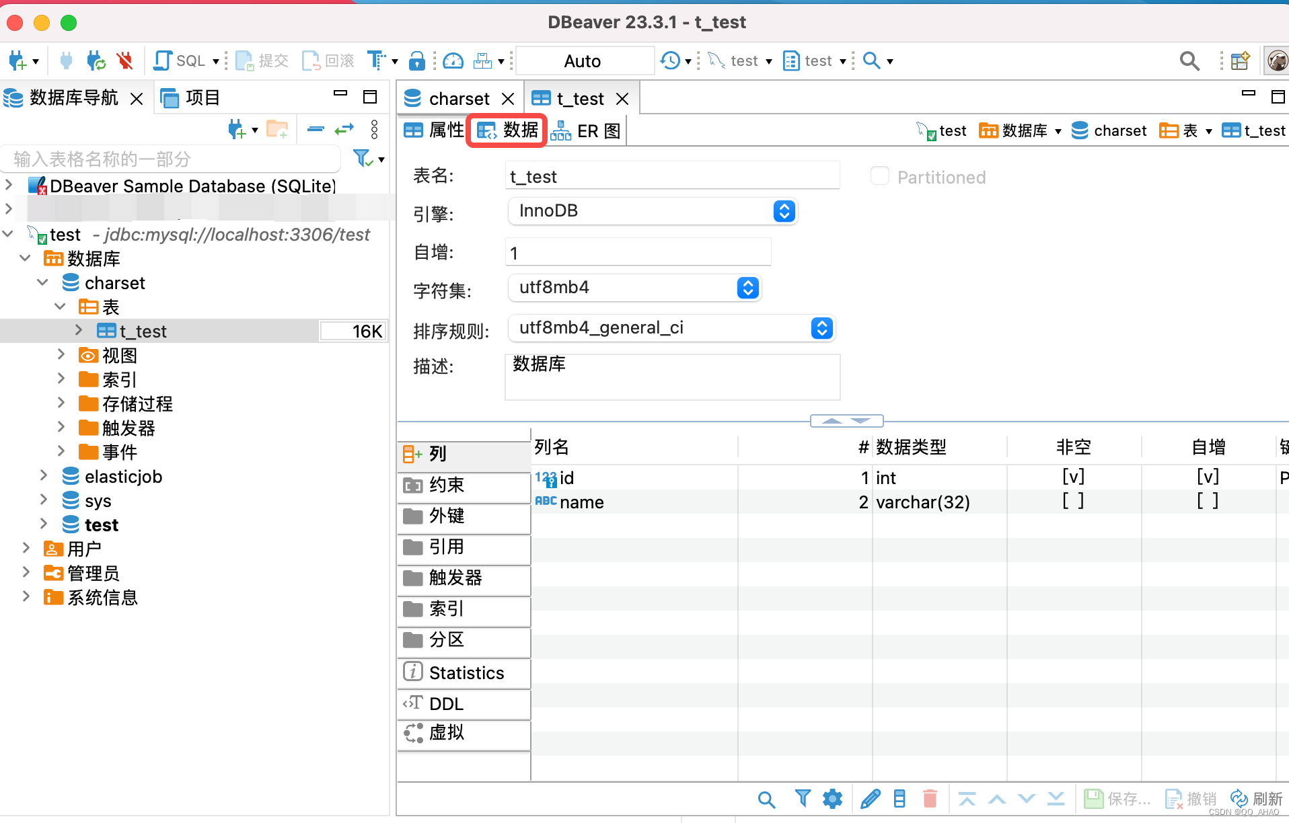
Task: Click the reconnect icon in top toolbar
Action: pos(96,61)
